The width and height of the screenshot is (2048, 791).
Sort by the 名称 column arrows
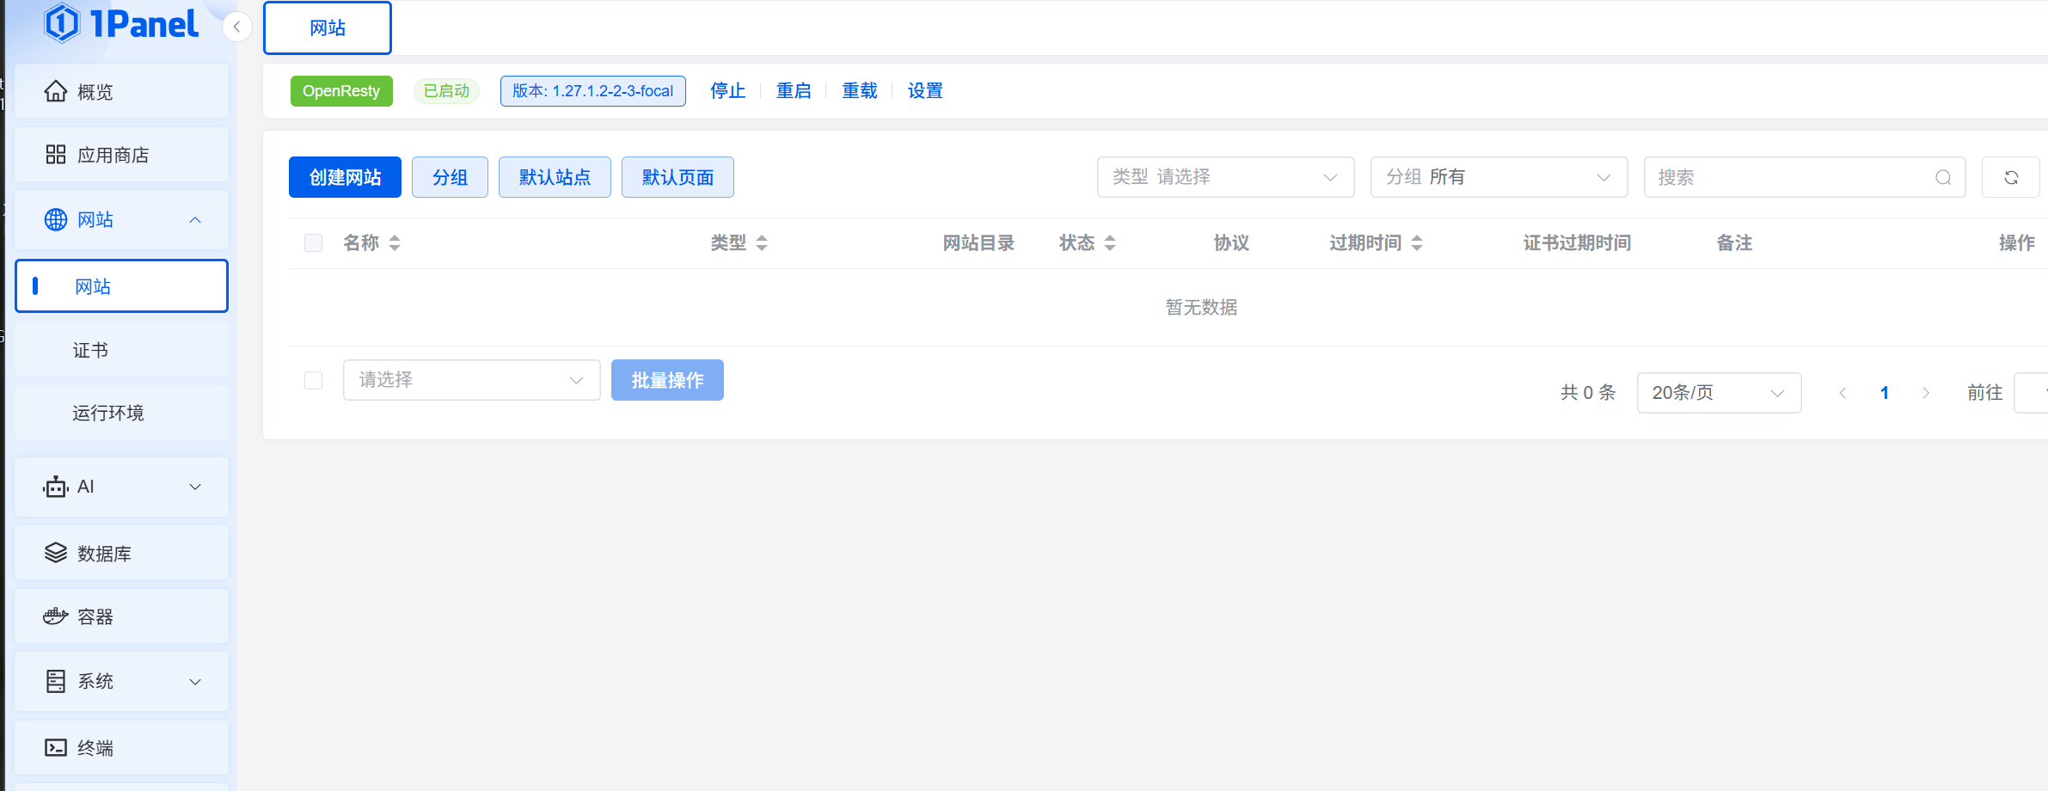click(395, 243)
